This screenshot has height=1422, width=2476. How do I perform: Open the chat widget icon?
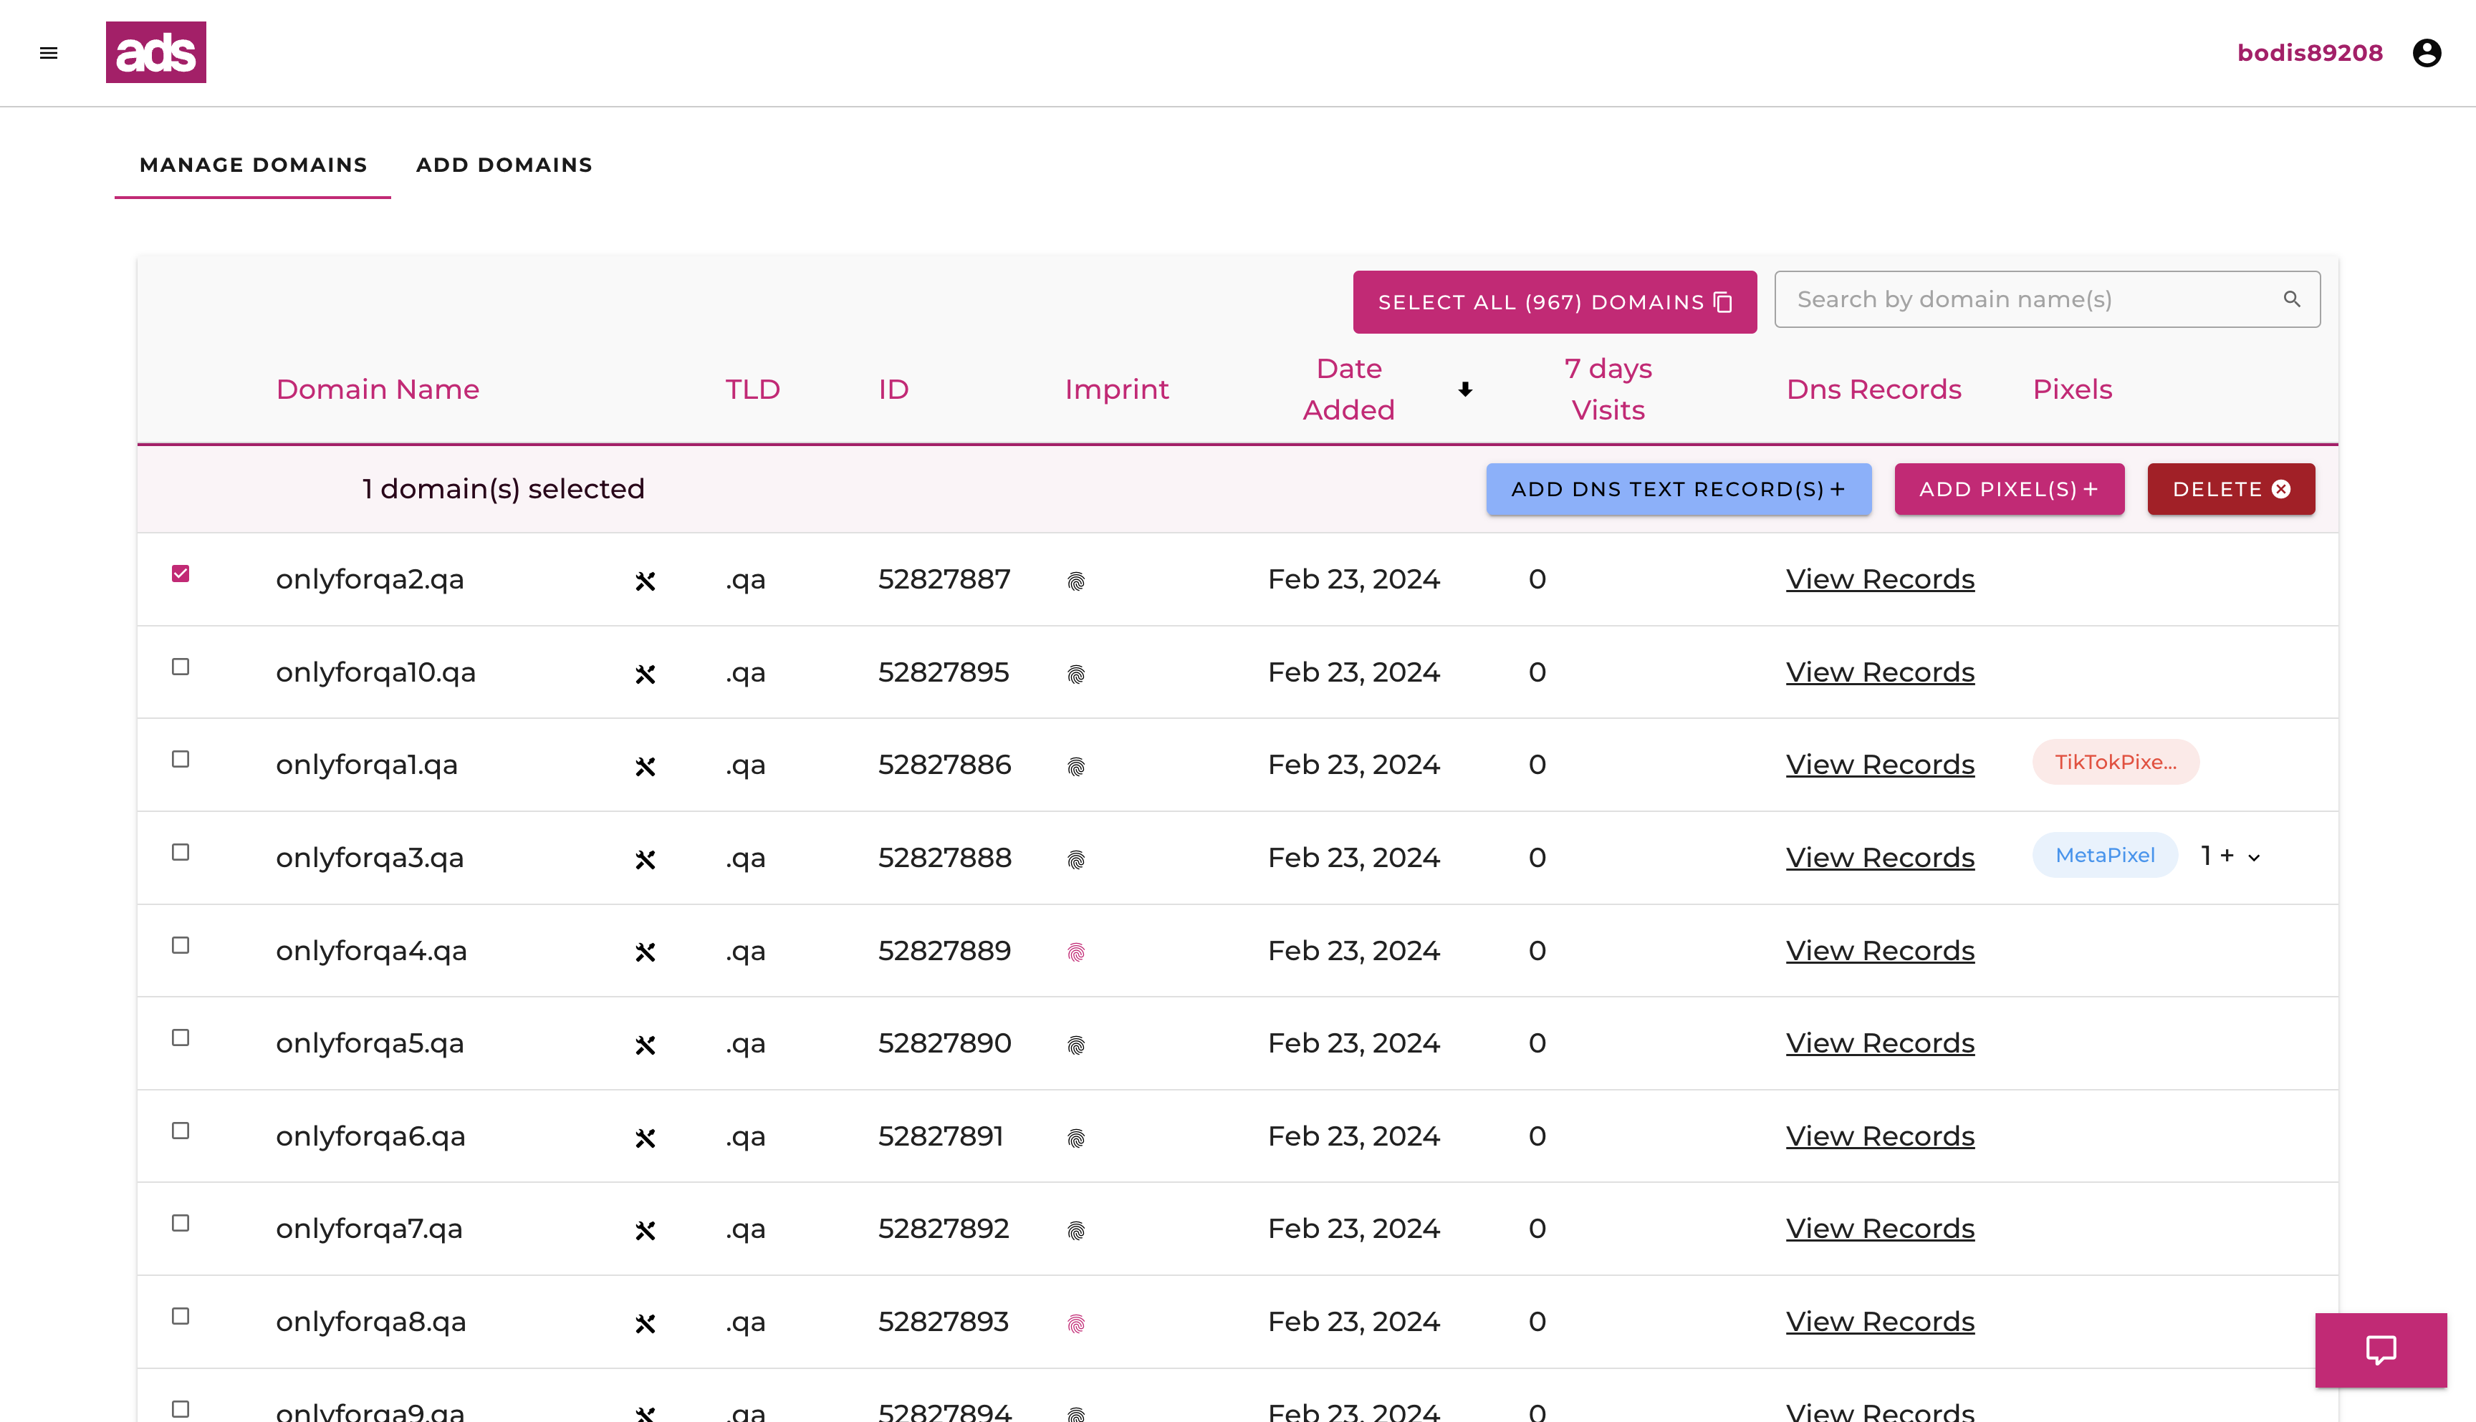2380,1350
